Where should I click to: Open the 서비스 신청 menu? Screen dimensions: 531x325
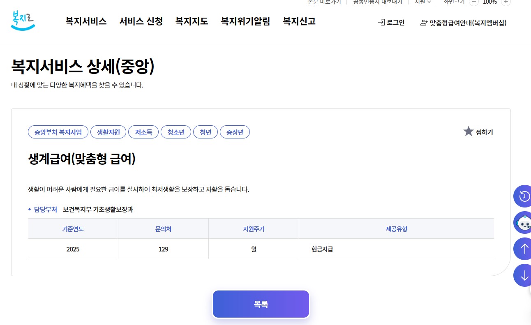coord(141,21)
